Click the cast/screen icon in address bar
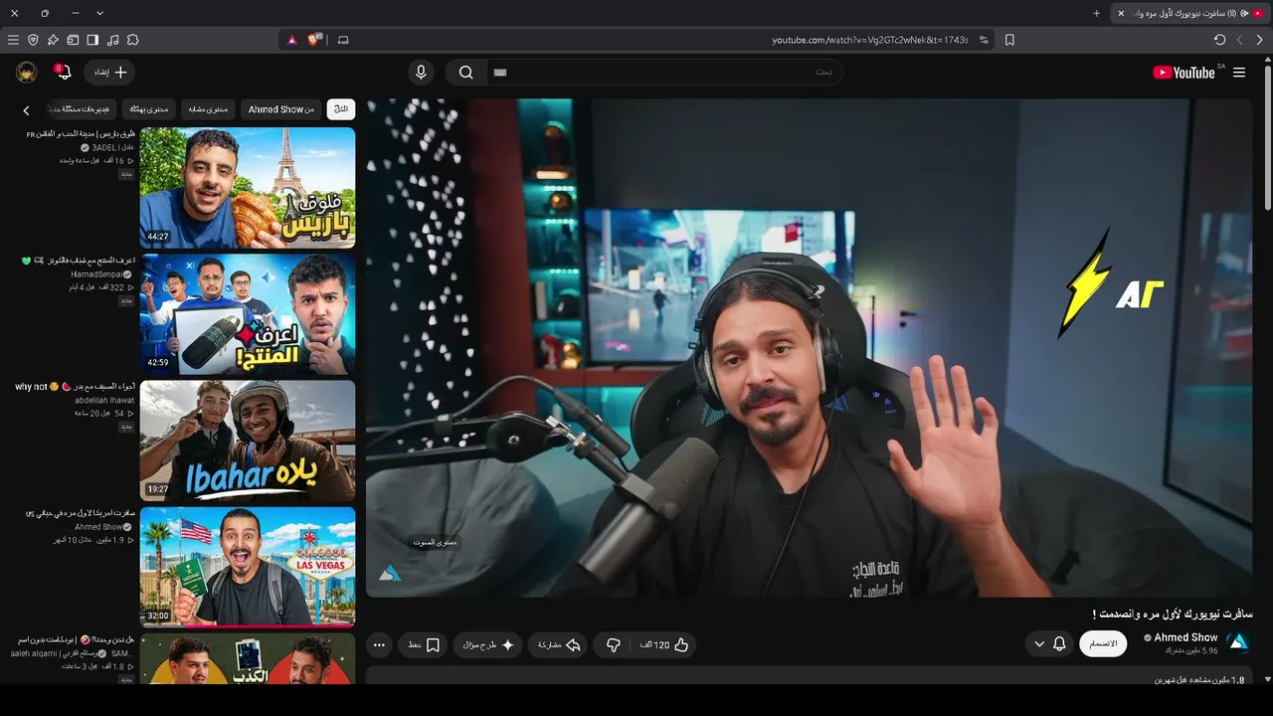The image size is (1273, 716). pos(343,40)
